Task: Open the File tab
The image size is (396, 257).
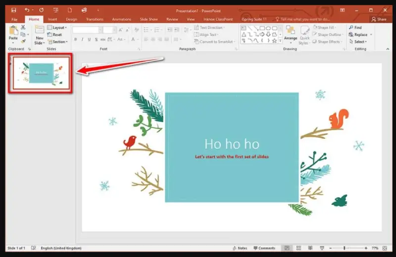Action: pyautogui.click(x=14, y=19)
